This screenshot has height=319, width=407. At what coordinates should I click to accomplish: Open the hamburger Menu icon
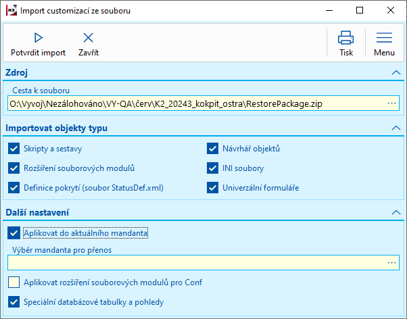384,38
